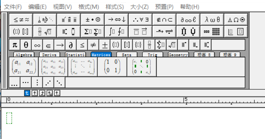The height and width of the screenshot is (139, 265).
Task: Switch to the Geometry tab
Action: coord(178,54)
